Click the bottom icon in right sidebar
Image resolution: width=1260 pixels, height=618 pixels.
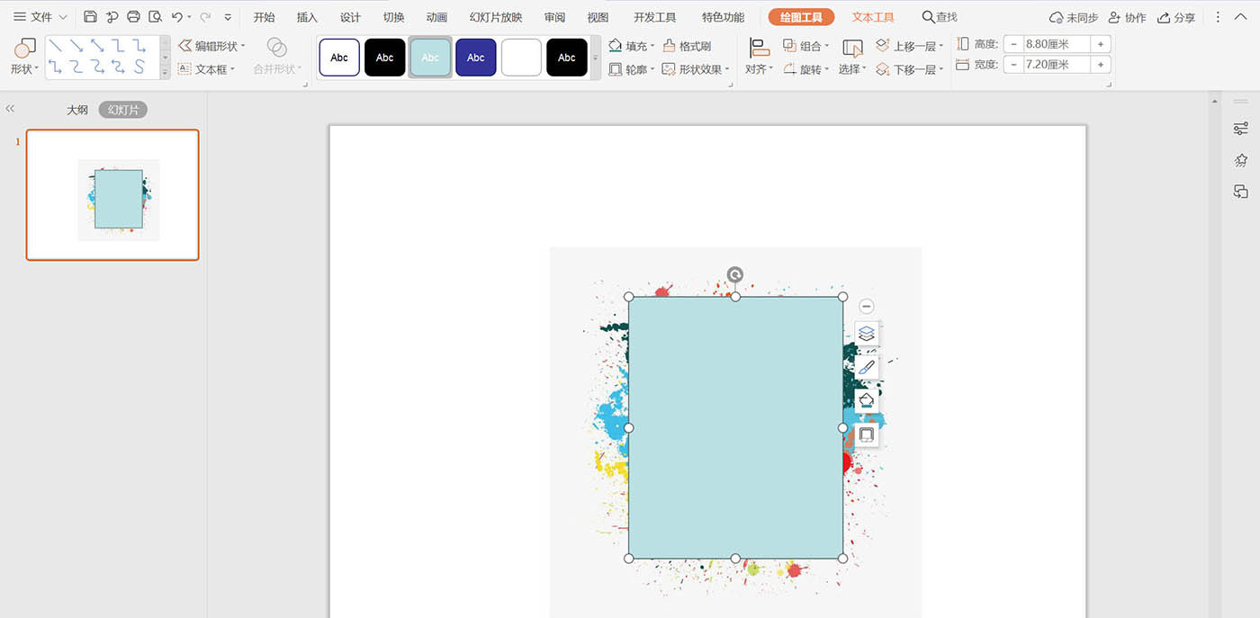click(x=1241, y=192)
